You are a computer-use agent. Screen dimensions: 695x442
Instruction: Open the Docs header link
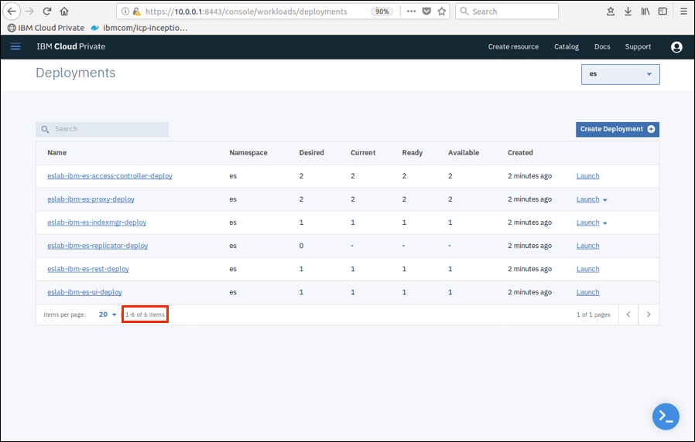[602, 46]
